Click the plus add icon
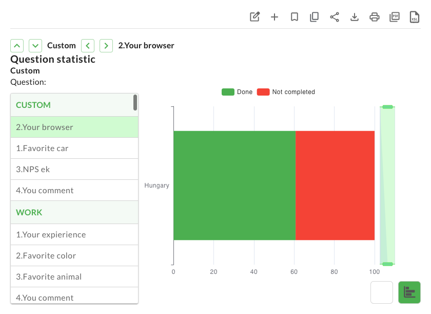Screen dimensions: 431x314 point(275,17)
